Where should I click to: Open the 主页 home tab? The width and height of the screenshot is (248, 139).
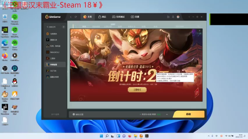[88, 17]
